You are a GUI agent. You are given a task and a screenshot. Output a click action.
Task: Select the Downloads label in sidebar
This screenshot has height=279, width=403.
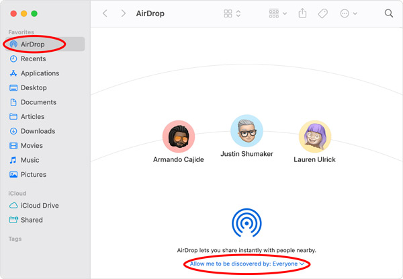(x=38, y=131)
